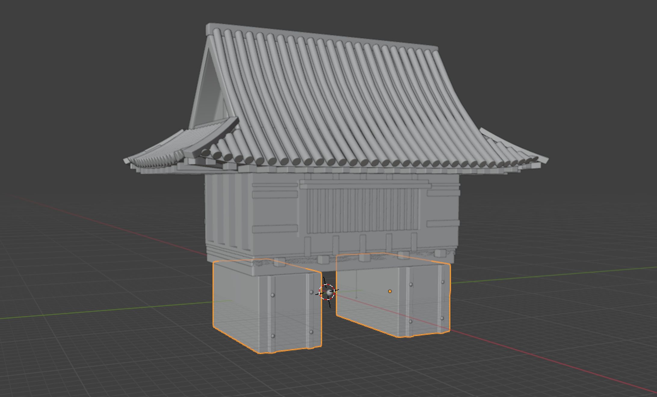Click the upper-left rivet on left block

(x=273, y=295)
